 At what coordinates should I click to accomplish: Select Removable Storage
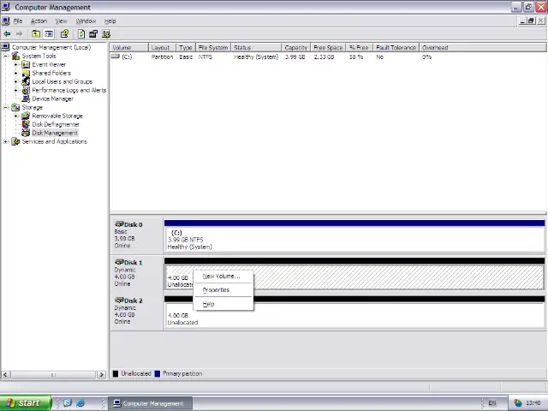coord(57,116)
